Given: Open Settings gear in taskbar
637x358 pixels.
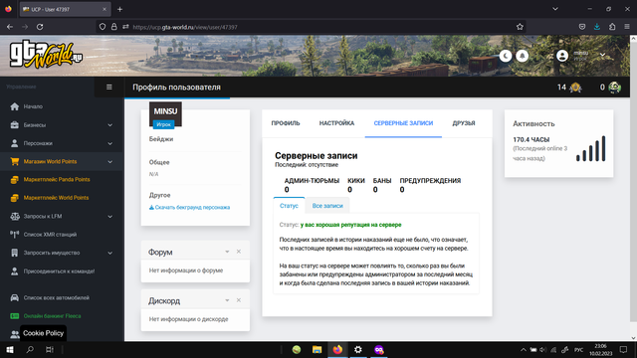Looking at the screenshot, I should click(358, 349).
